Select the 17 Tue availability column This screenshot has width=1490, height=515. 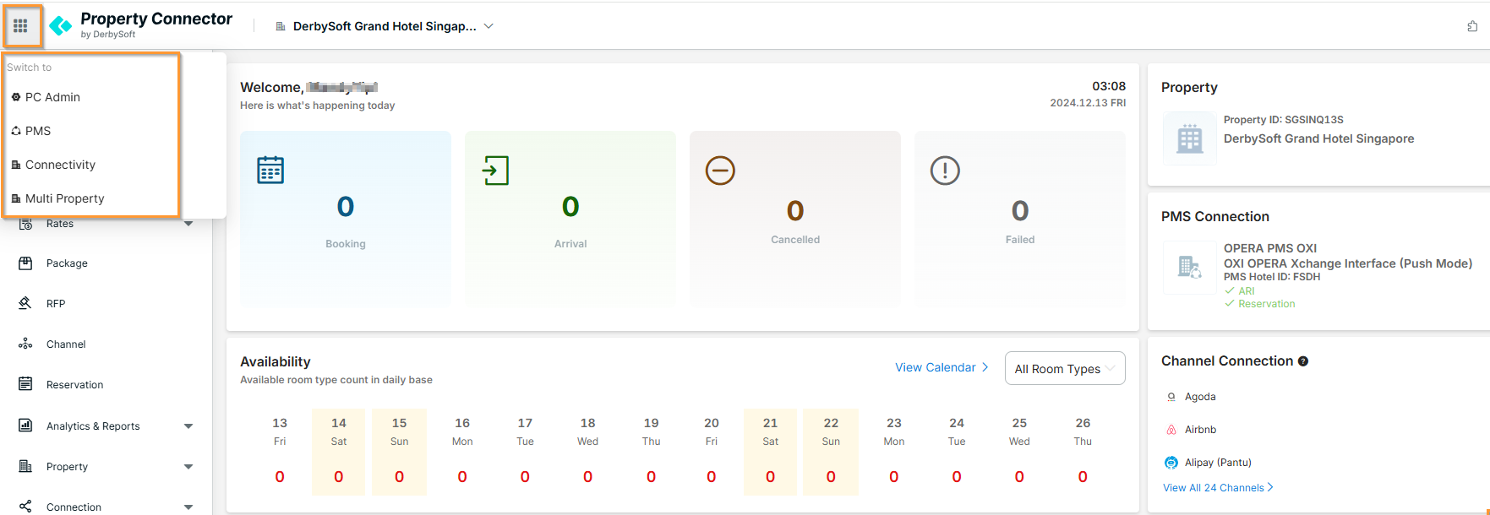[525, 452]
